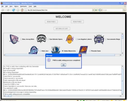The image size is (127, 101).
Task: Select New Jersey Nets radio button
Action: [x=21, y=39]
